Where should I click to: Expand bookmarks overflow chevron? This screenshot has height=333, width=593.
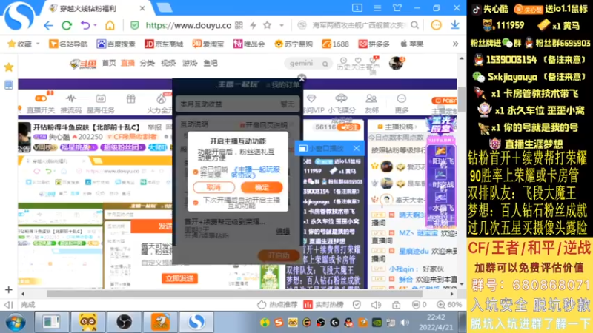(455, 44)
